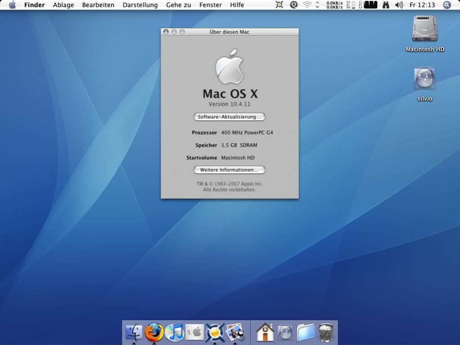This screenshot has height=345, width=460.
Task: Open the Home folder in the Dock
Action: 265,332
